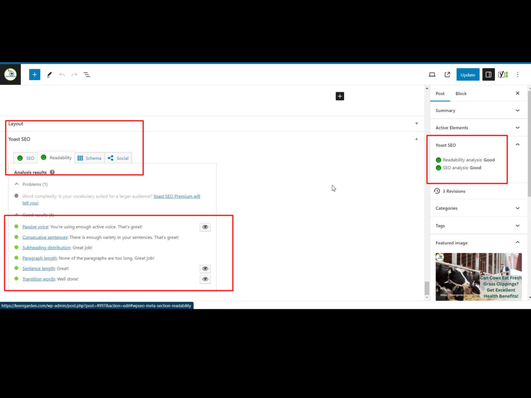
Task: Open the Social tab
Action: coord(118,158)
